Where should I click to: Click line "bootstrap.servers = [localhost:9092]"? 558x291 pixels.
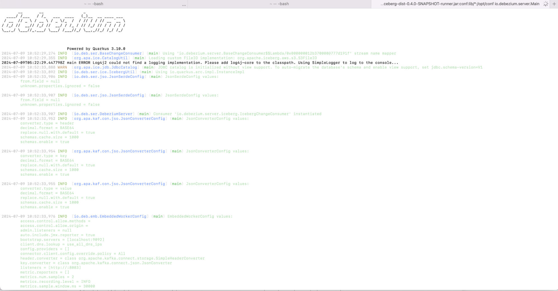click(x=62, y=240)
